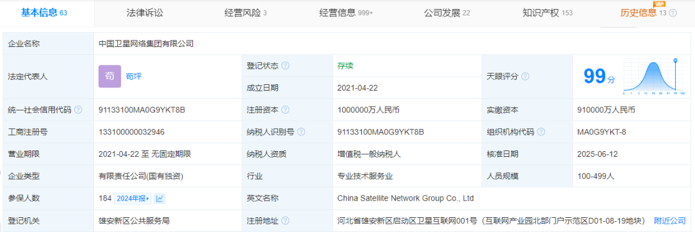The image size is (695, 232).
Task: Open legal representative 荀坪 link
Action: [x=134, y=76]
